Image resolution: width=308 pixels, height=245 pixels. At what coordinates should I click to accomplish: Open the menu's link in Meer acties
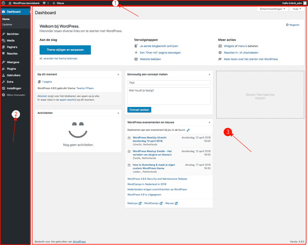(243, 46)
